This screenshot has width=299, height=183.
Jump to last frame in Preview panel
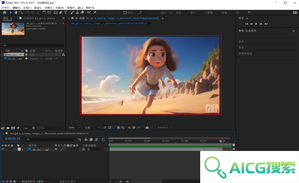(x=266, y=24)
